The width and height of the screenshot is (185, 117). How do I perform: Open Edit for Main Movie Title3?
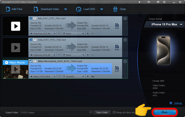coord(117,69)
